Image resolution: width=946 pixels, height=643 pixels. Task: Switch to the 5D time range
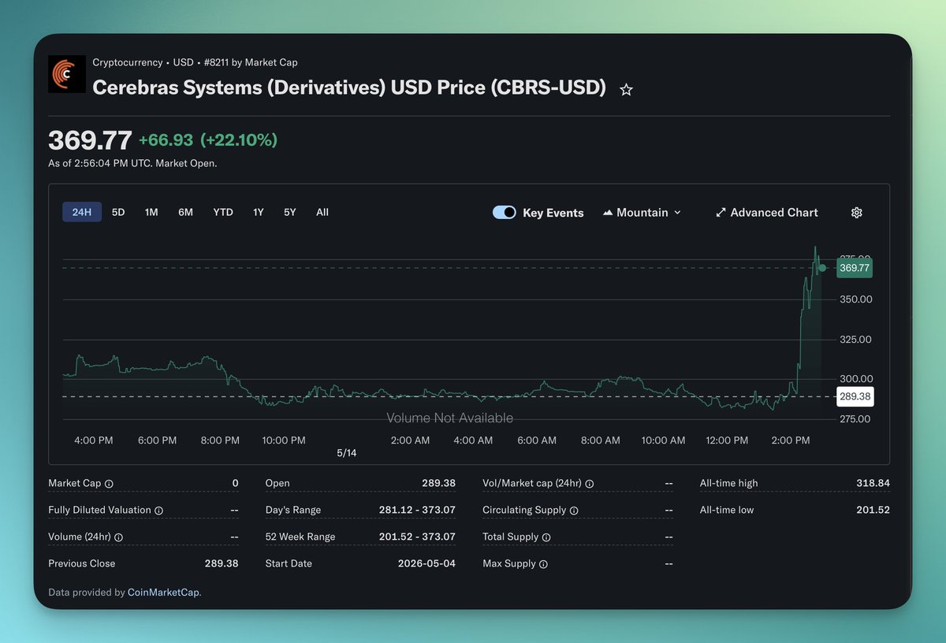118,212
